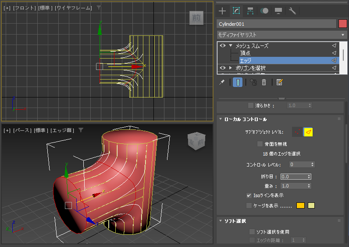Open the Hierarchy panel tab
The image size is (349, 247).
[250, 11]
